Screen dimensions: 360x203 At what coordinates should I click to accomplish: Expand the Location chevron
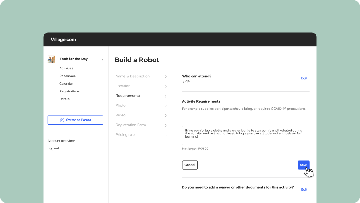pyautogui.click(x=166, y=86)
